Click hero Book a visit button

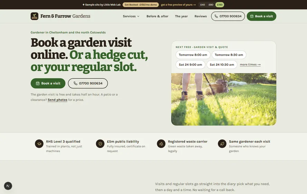tap(48, 84)
